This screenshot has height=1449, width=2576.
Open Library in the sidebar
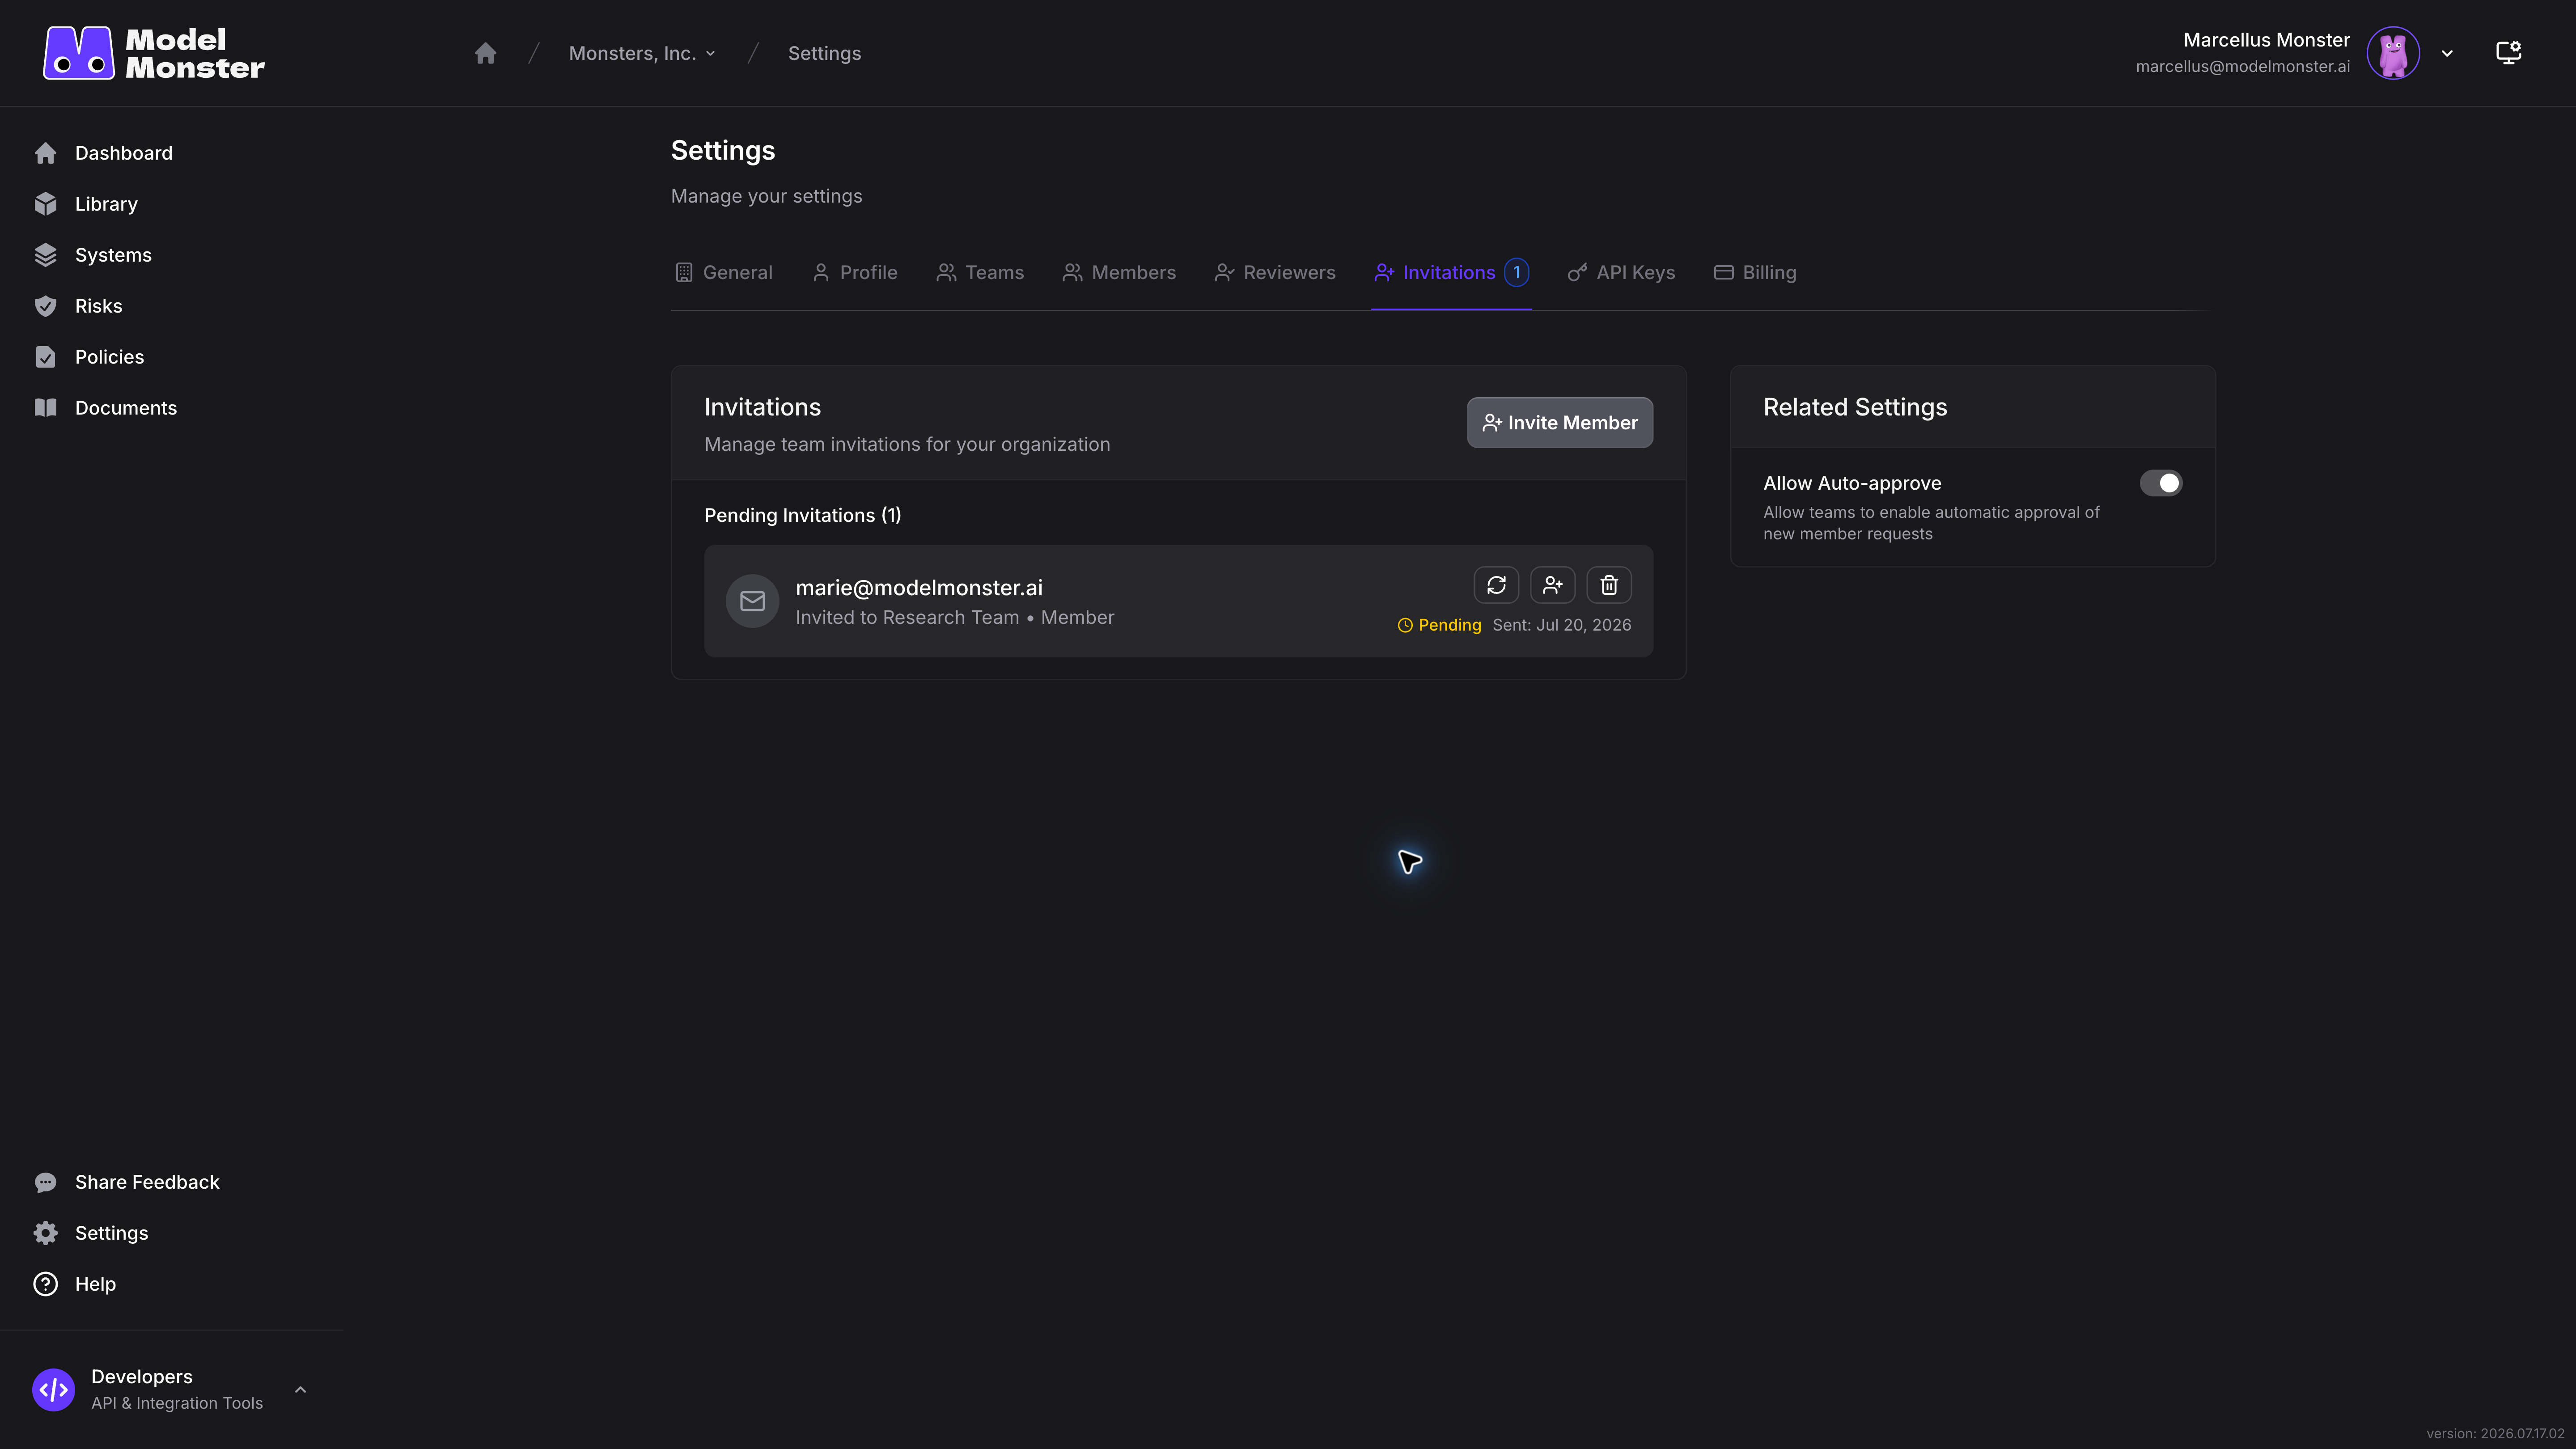(x=86, y=204)
